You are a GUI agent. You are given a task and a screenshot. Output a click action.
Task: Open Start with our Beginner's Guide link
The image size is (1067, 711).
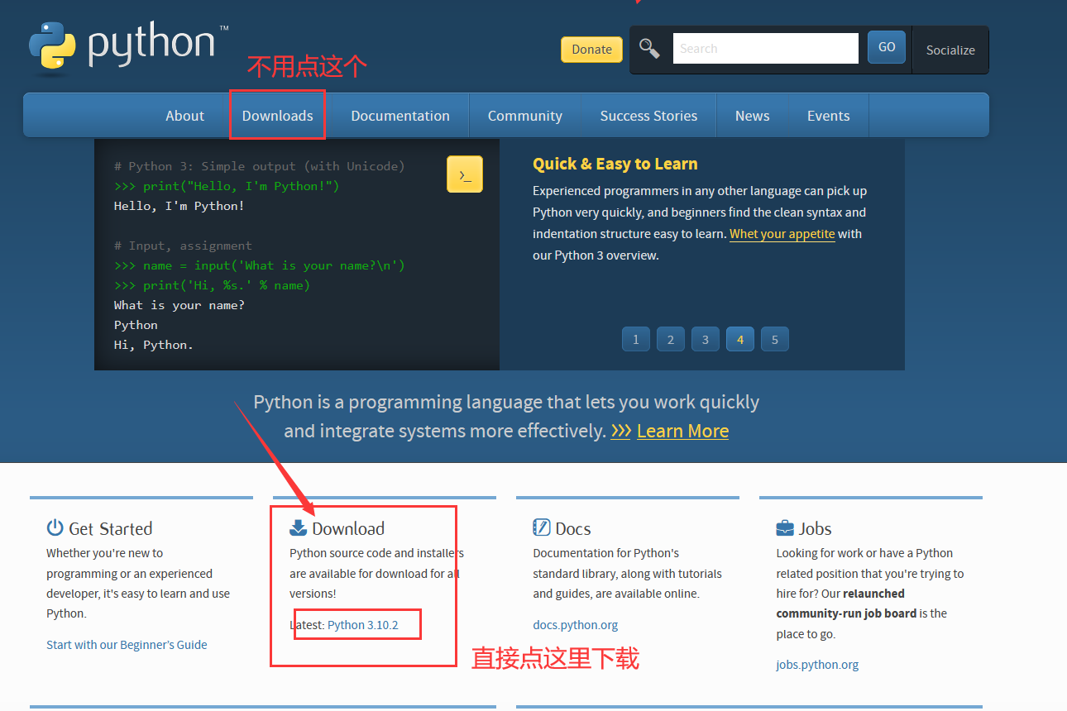point(127,645)
